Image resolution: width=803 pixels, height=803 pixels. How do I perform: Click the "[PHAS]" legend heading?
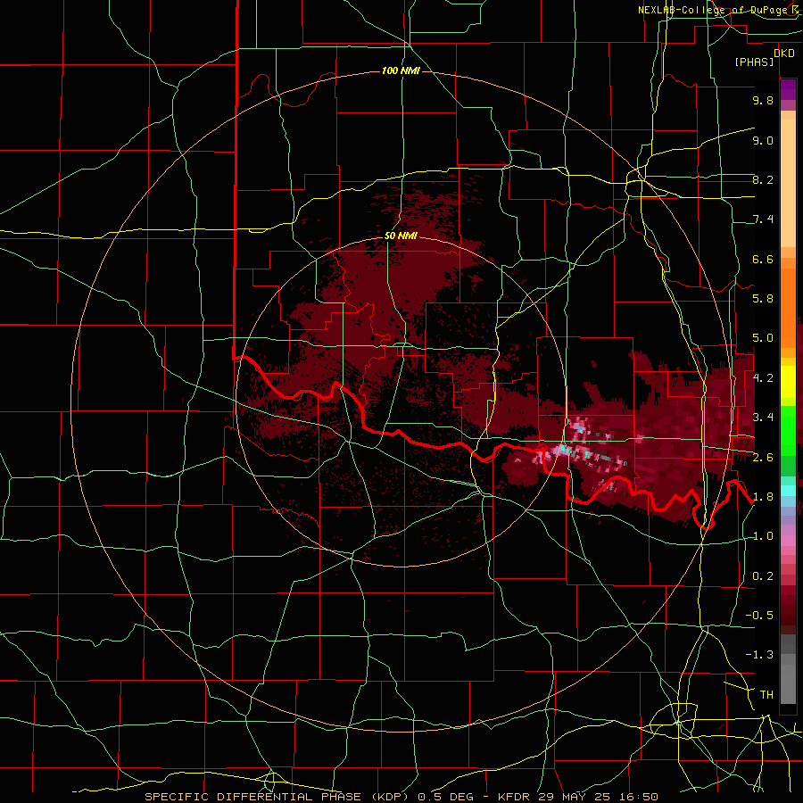pyautogui.click(x=754, y=62)
